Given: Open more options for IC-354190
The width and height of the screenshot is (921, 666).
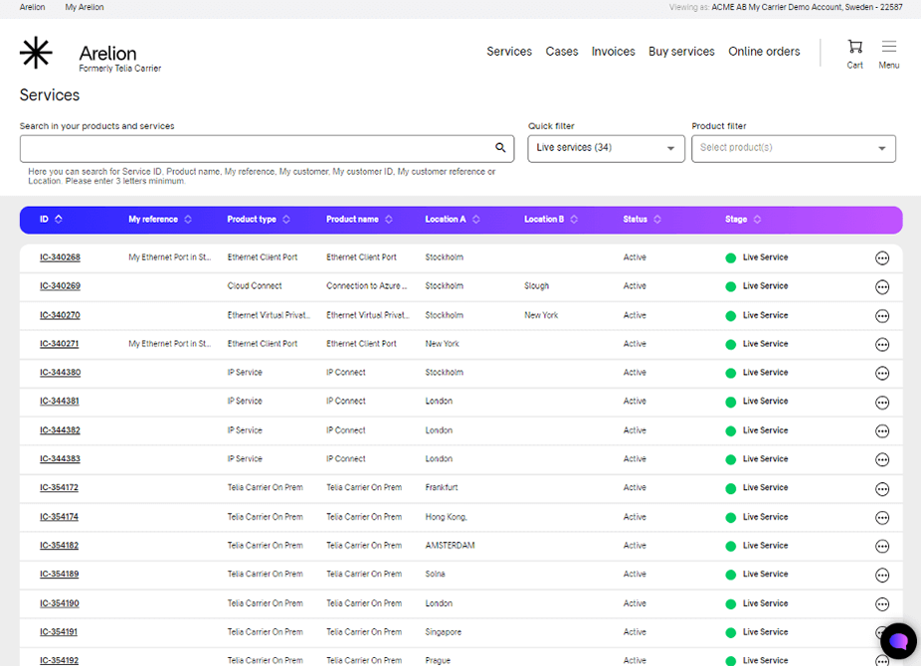Looking at the screenshot, I should (x=881, y=604).
